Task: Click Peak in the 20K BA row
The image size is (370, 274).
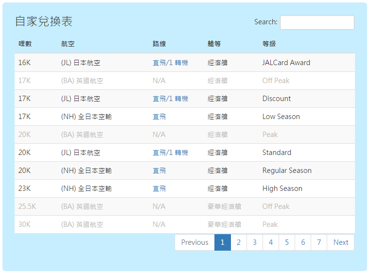Action: point(270,135)
